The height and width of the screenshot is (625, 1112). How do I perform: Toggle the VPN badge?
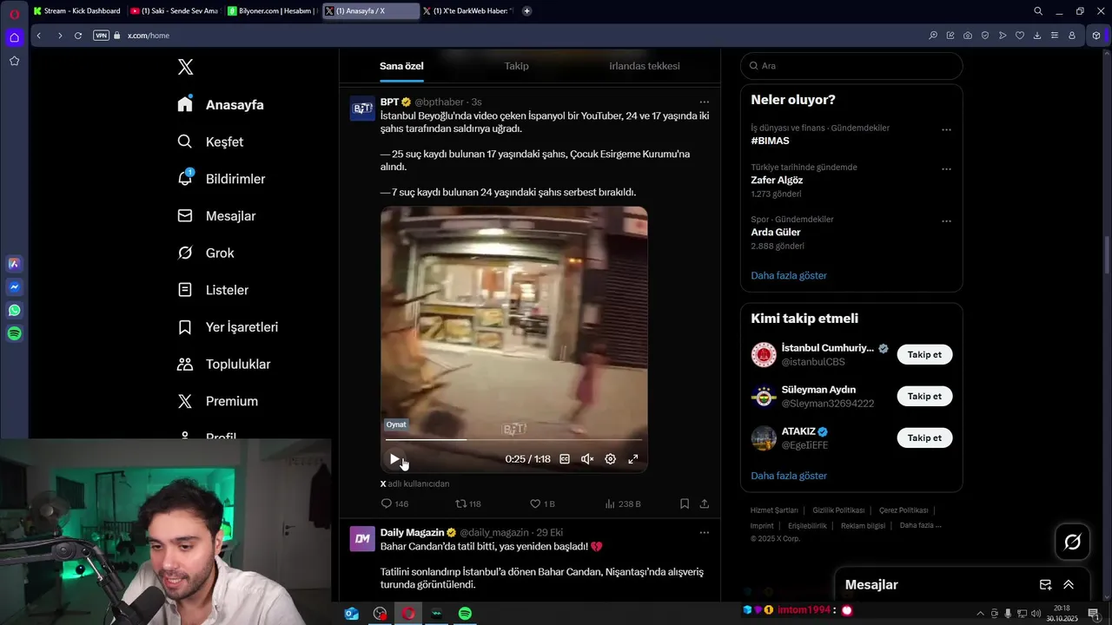pos(101,36)
